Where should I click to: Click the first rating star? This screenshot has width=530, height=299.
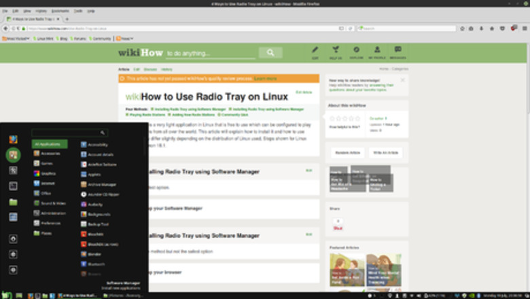tap(332, 119)
